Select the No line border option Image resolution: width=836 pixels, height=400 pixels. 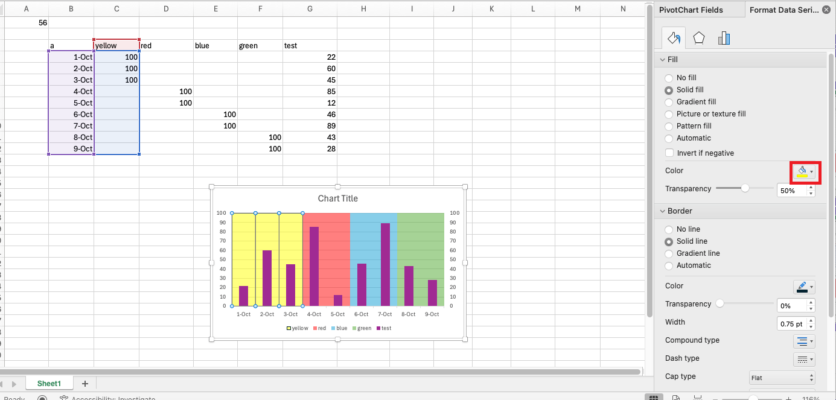pyautogui.click(x=669, y=229)
